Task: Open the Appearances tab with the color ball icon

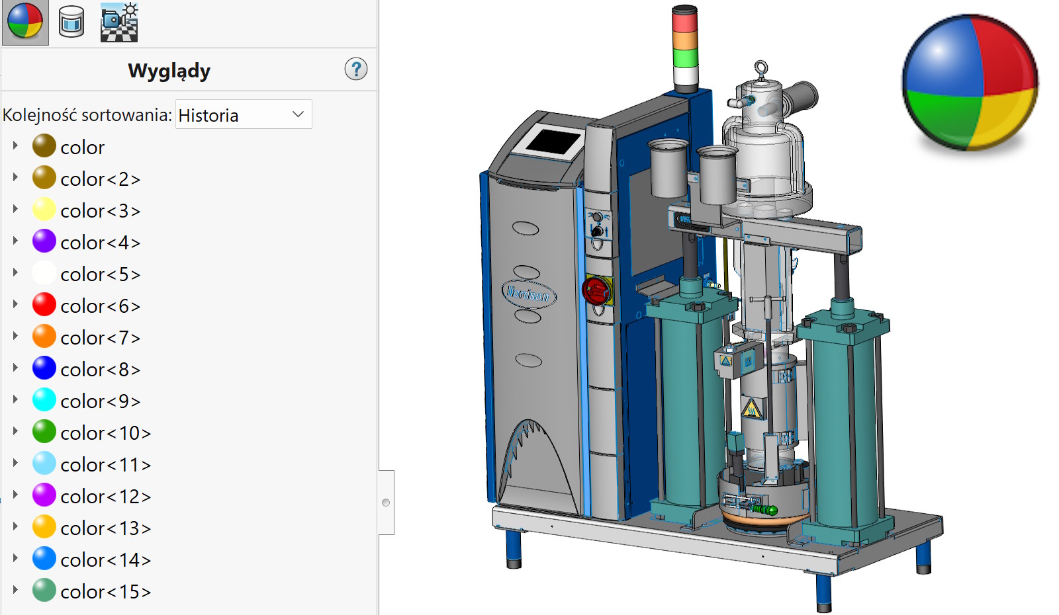Action: pos(25,22)
